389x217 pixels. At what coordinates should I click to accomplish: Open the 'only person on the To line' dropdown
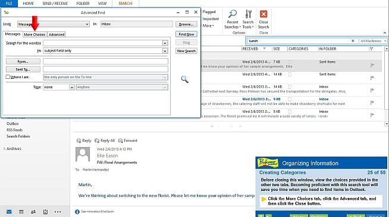tap(165, 77)
